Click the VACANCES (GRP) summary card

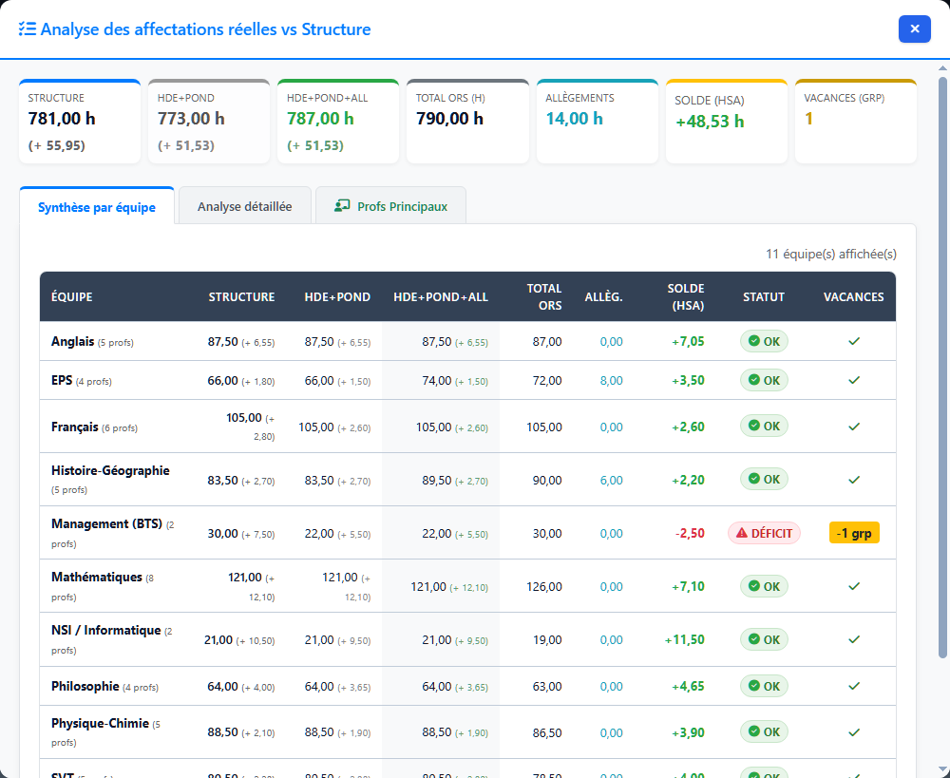(856, 122)
